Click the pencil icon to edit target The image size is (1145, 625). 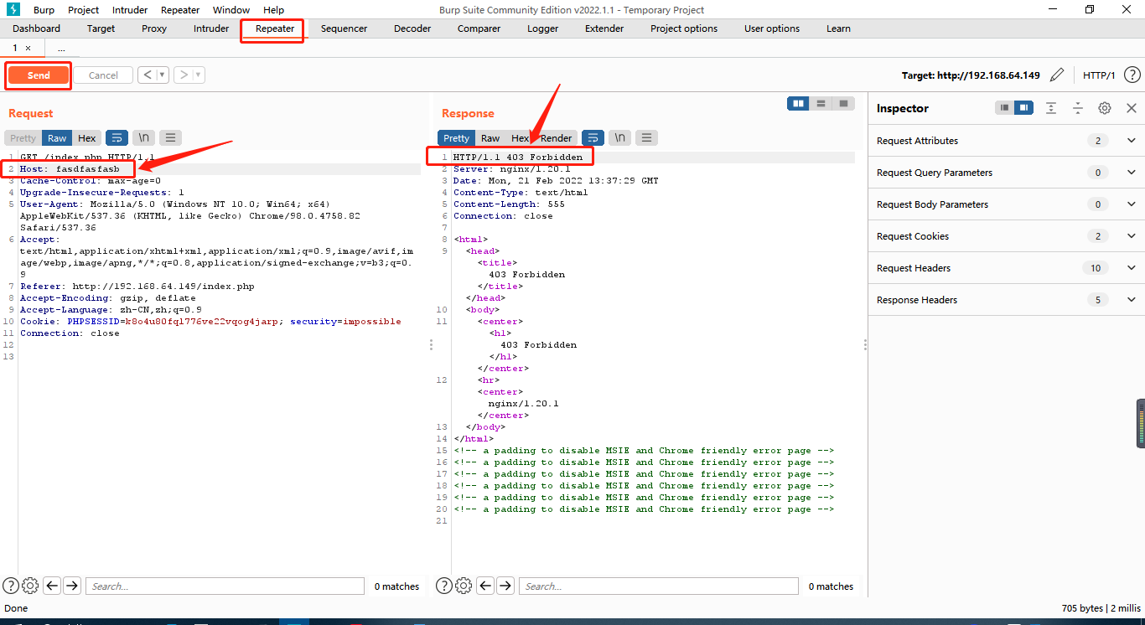coord(1057,75)
